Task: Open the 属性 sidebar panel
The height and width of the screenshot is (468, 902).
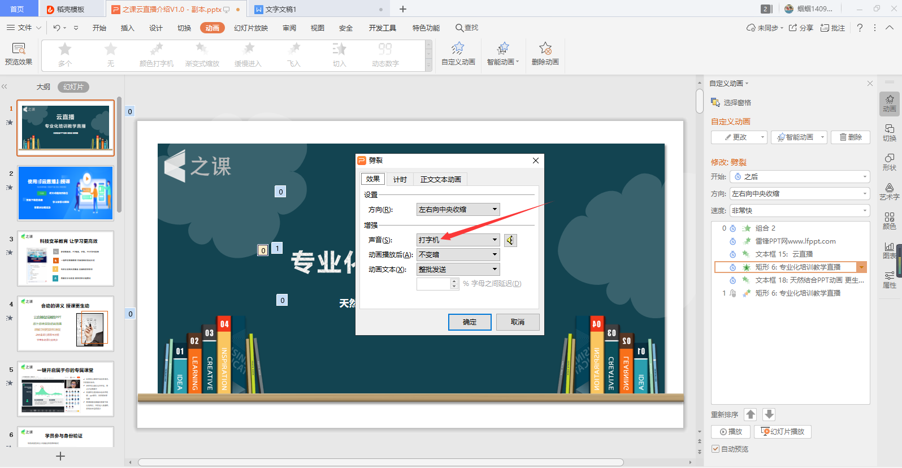Action: 890,280
